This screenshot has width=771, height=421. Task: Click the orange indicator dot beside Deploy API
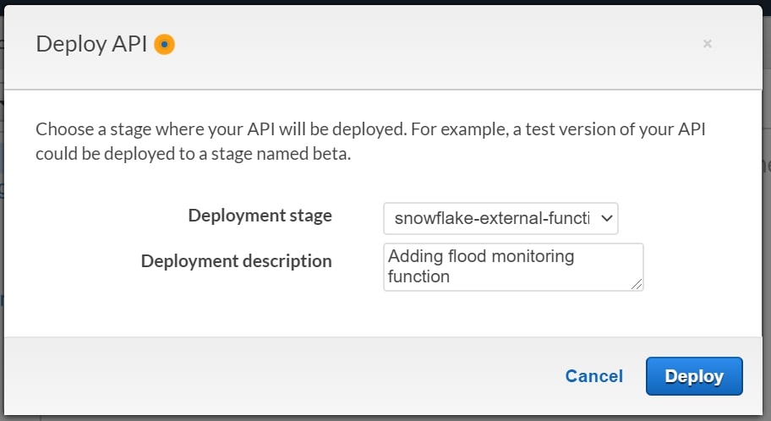click(x=164, y=44)
